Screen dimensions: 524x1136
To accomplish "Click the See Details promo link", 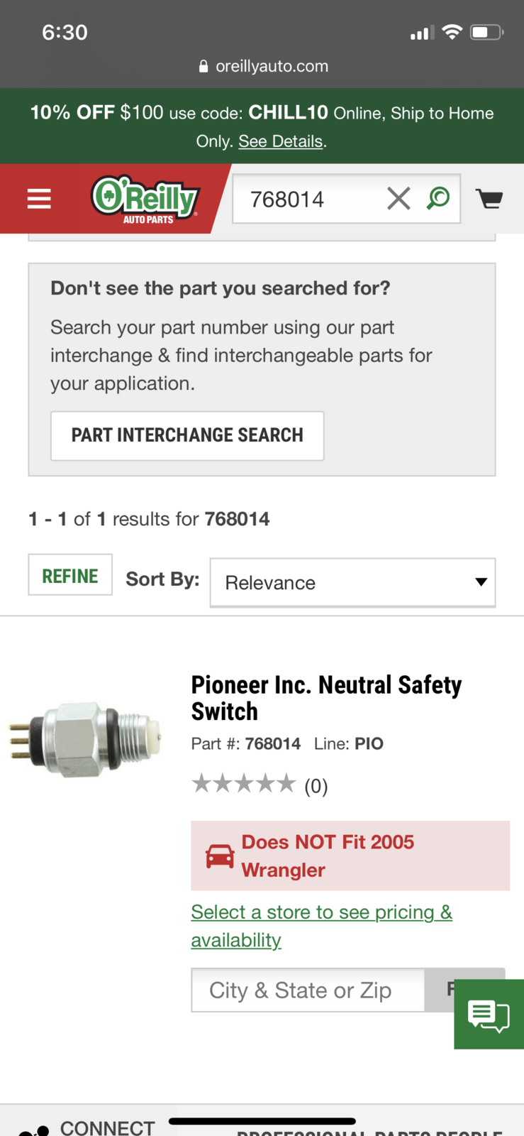I will 281,141.
